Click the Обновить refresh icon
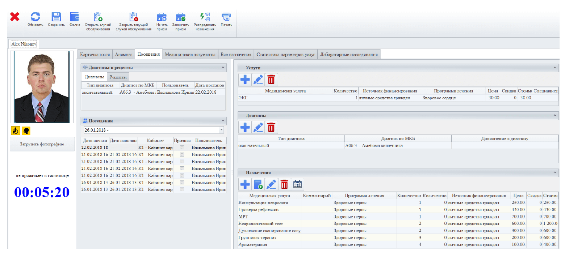This screenshot has height=256, width=565. tap(35, 17)
